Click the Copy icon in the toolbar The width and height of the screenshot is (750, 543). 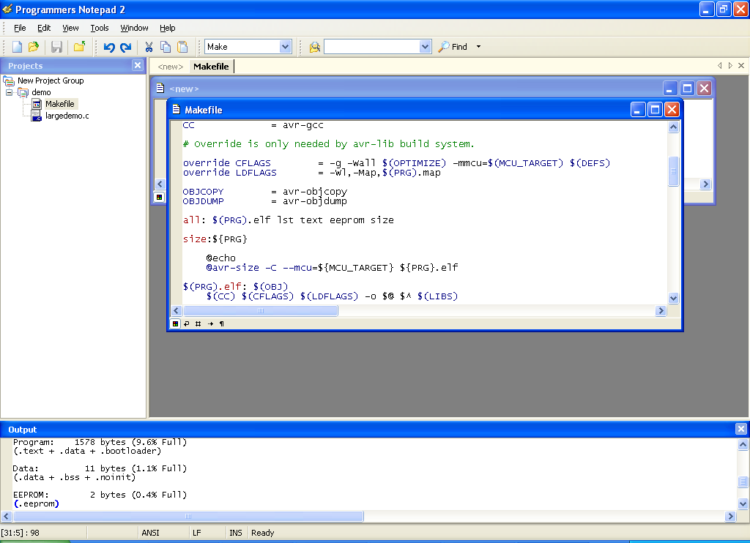[166, 47]
